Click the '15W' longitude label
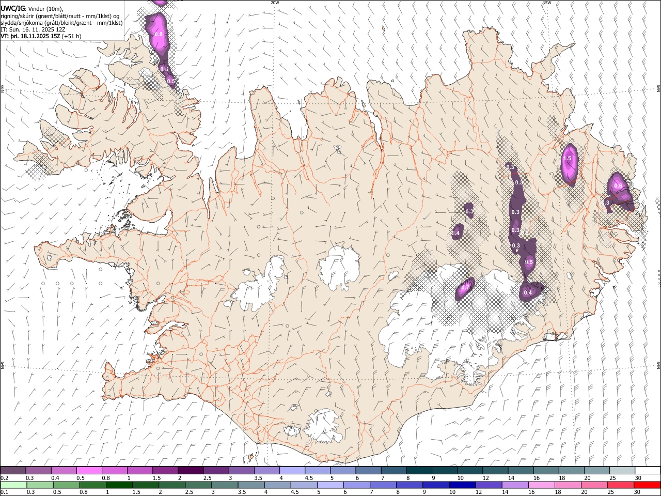This screenshot has height=496, width=661. [x=547, y=3]
